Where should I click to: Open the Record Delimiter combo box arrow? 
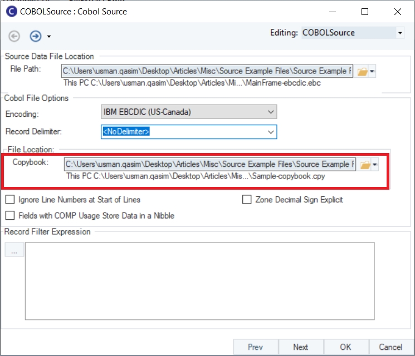[271, 132]
